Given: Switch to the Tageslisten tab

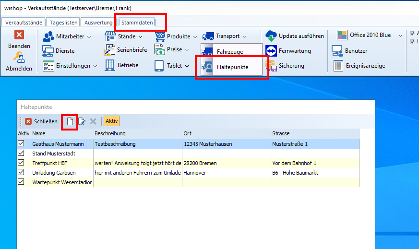Looking at the screenshot, I should click(x=63, y=23).
